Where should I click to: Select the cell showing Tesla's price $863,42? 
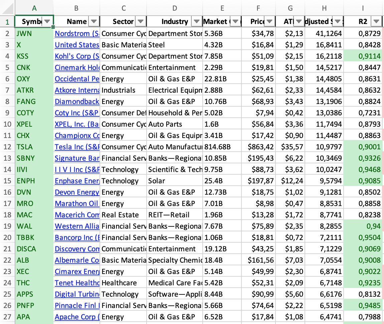point(258,146)
